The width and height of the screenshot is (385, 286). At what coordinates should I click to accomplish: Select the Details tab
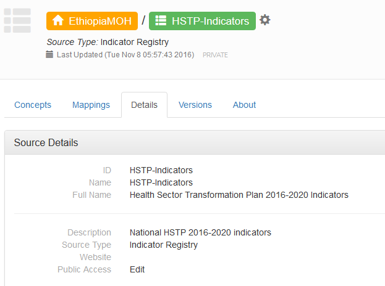[x=145, y=105]
